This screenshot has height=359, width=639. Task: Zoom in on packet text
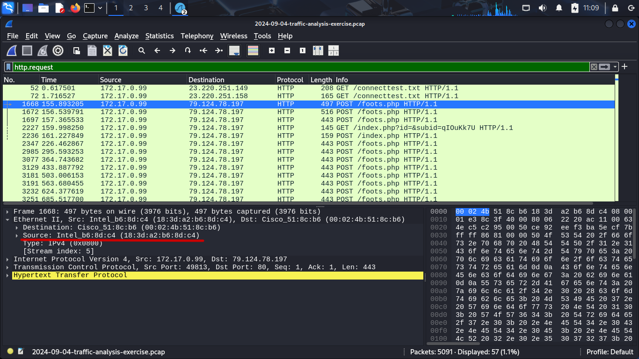point(272,50)
